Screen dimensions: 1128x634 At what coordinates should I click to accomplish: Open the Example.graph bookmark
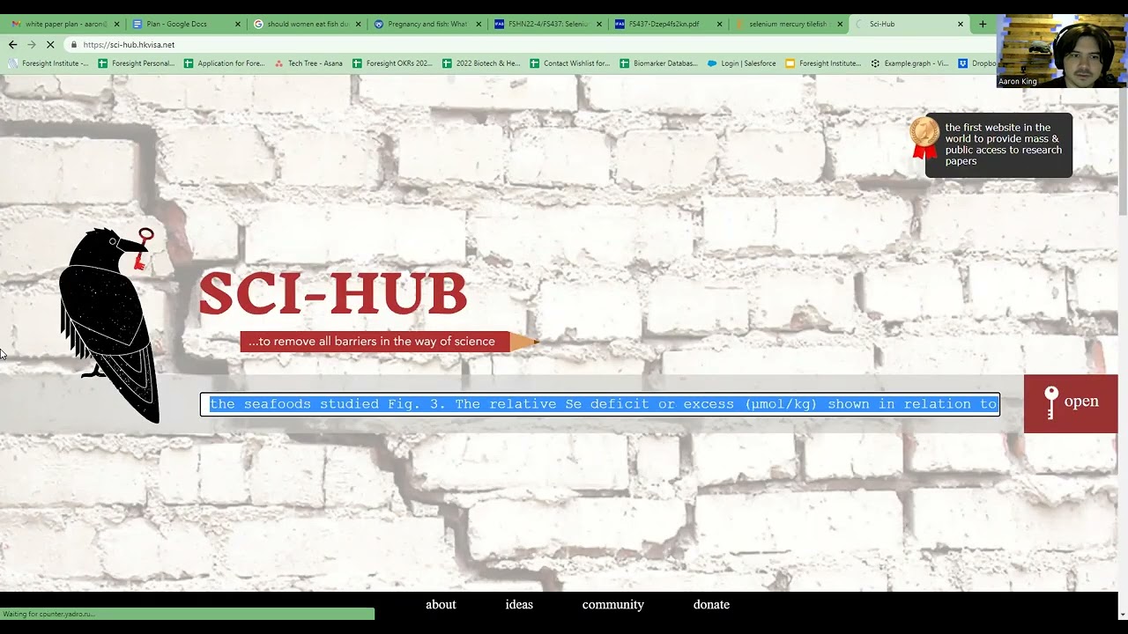[x=909, y=63]
